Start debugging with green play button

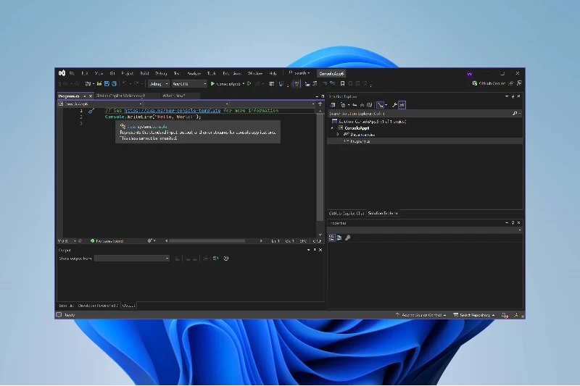tap(212, 84)
